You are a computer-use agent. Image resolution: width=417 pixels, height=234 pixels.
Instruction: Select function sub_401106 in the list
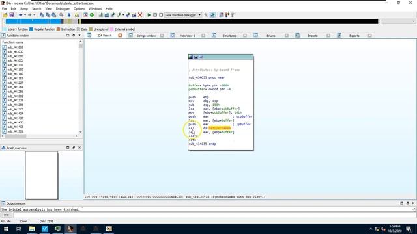[x=15, y=65]
